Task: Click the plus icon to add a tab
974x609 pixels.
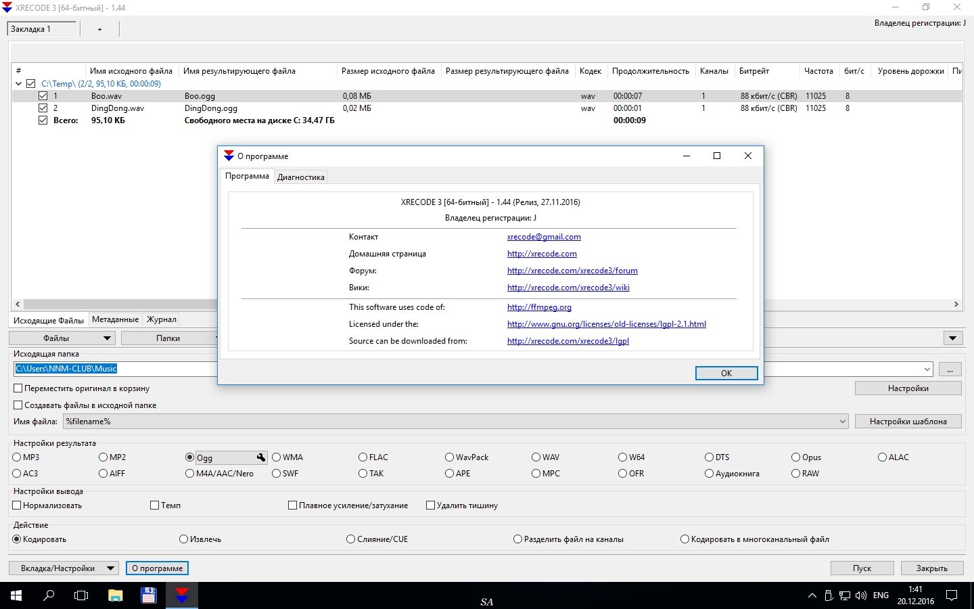Action: pos(99,29)
